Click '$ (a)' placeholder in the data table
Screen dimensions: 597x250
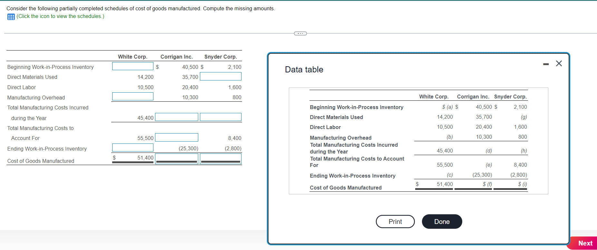[x=447, y=107]
